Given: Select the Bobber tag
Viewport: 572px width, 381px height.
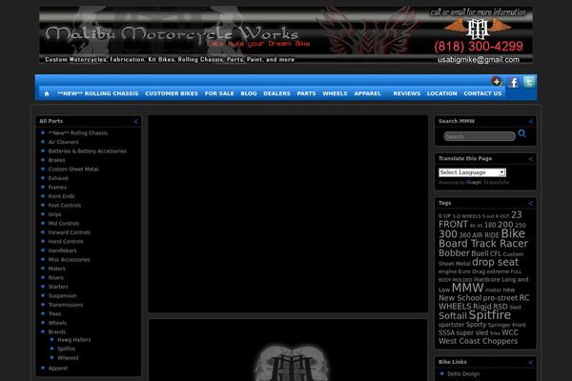Looking at the screenshot, I should point(454,253).
